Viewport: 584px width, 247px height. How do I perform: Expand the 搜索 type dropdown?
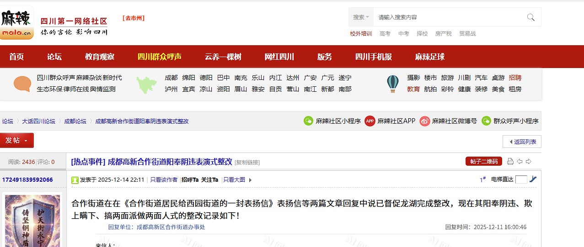(x=361, y=17)
